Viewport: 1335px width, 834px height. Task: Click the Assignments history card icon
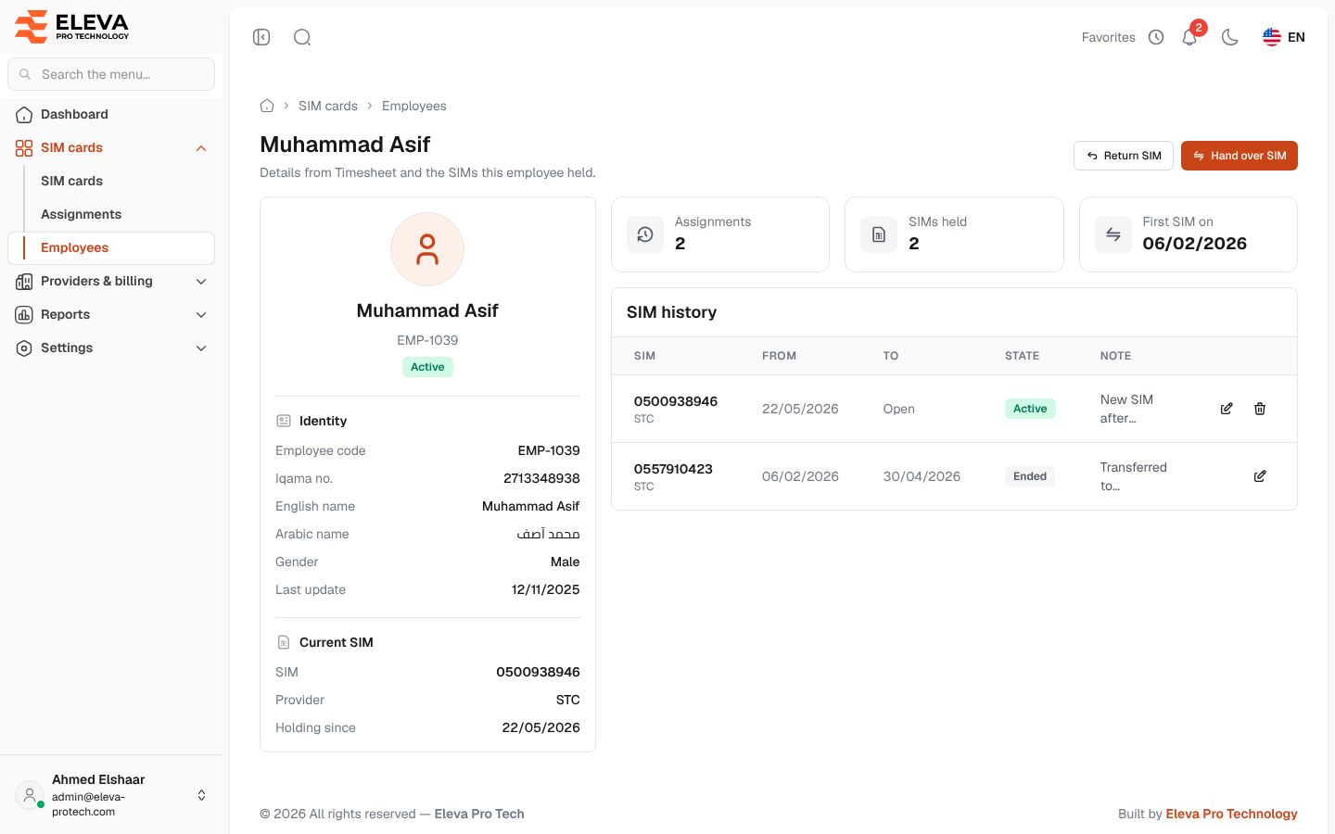[x=645, y=234]
